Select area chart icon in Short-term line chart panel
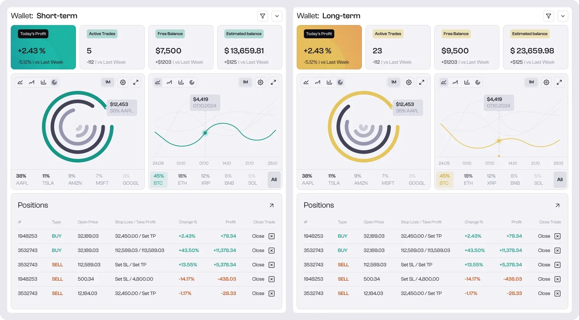This screenshot has height=320, width=579. [x=158, y=82]
